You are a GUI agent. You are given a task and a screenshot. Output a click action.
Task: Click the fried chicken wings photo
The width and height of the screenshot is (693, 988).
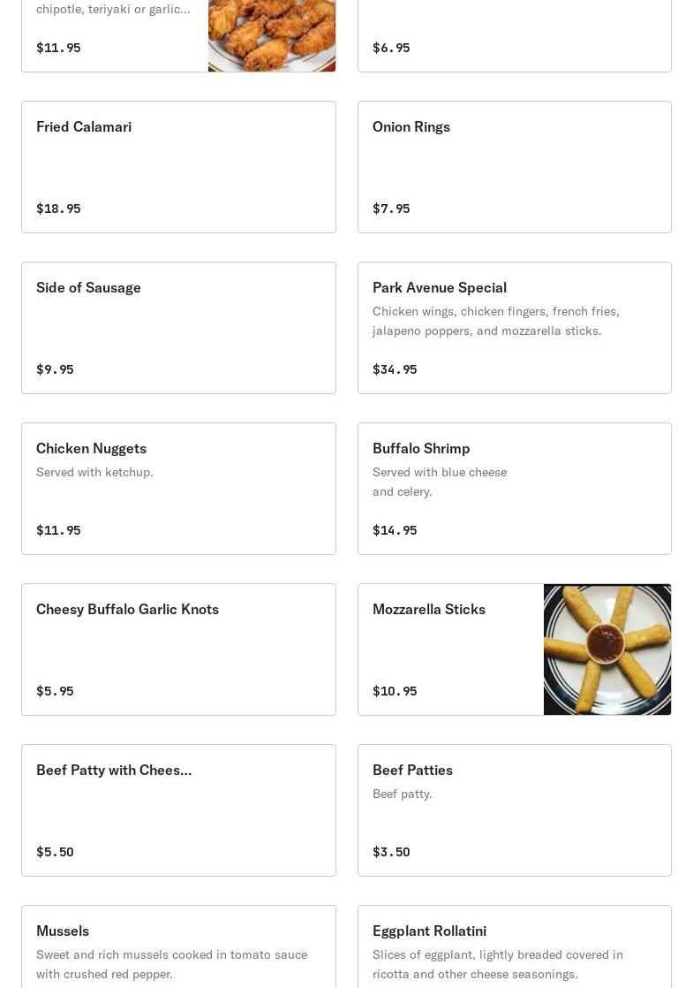tap(272, 35)
